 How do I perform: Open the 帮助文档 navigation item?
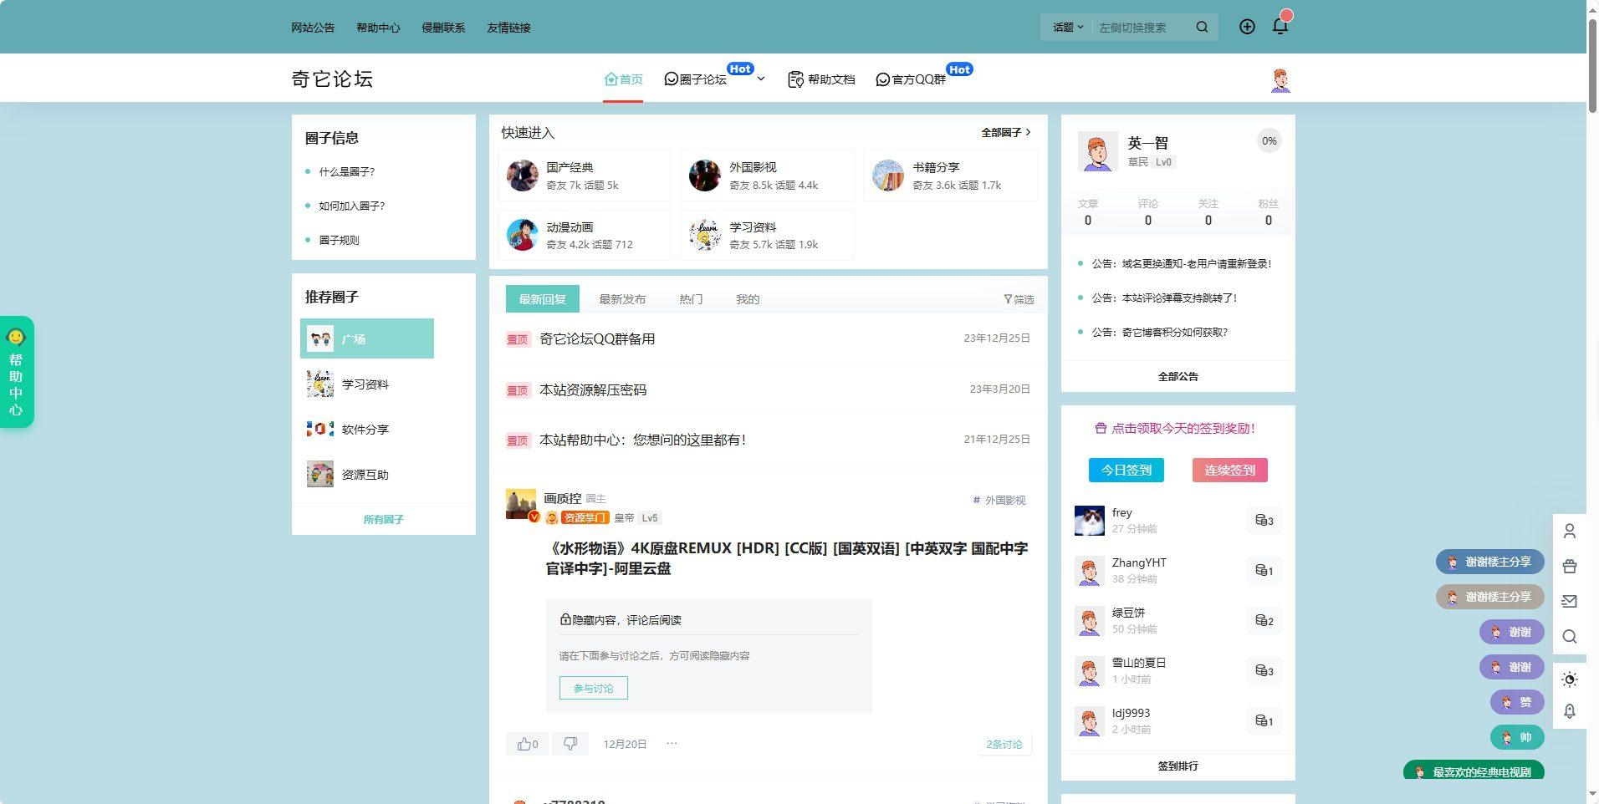tap(821, 79)
